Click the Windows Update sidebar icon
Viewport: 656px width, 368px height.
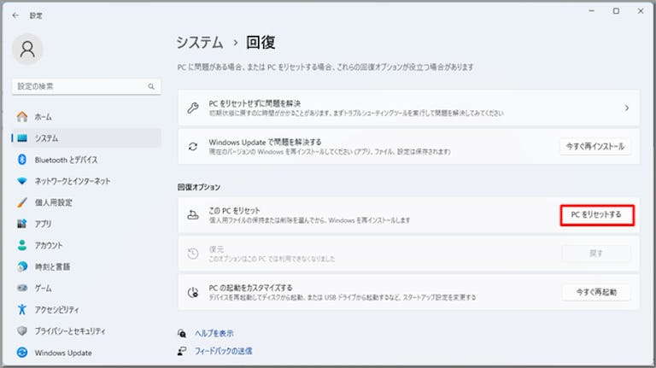click(x=22, y=353)
